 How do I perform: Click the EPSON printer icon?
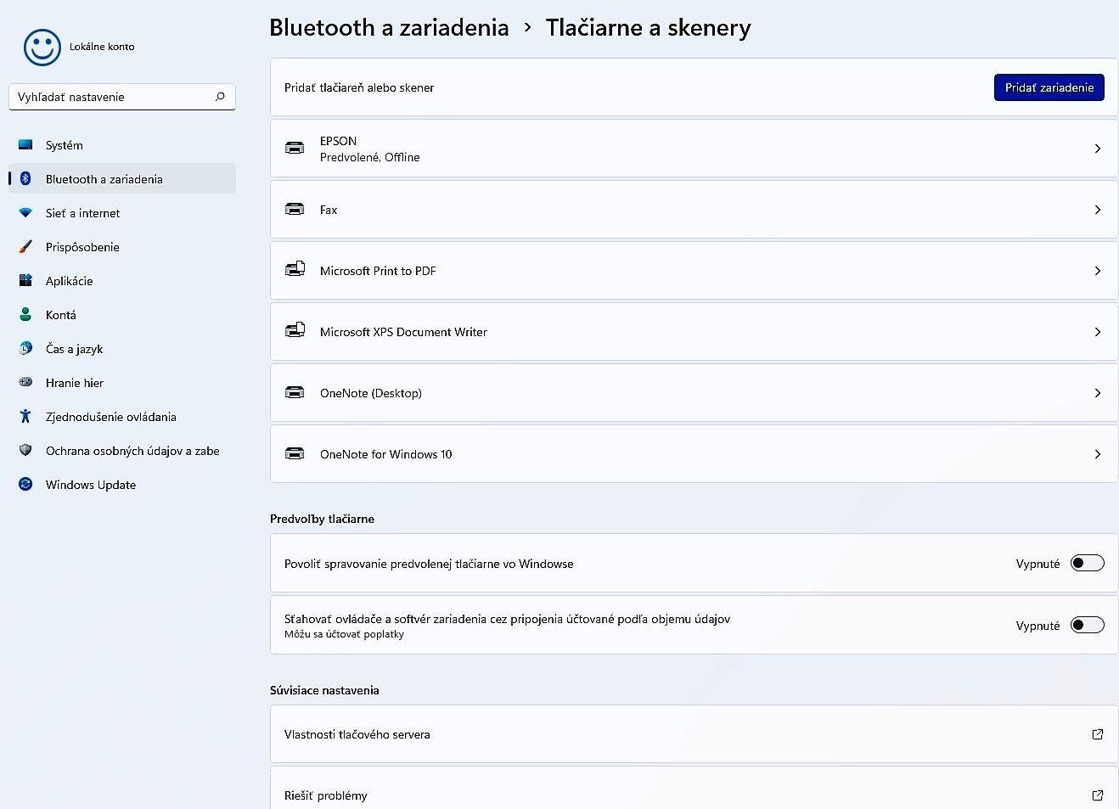click(295, 149)
